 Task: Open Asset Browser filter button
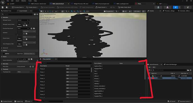tap(150, 70)
